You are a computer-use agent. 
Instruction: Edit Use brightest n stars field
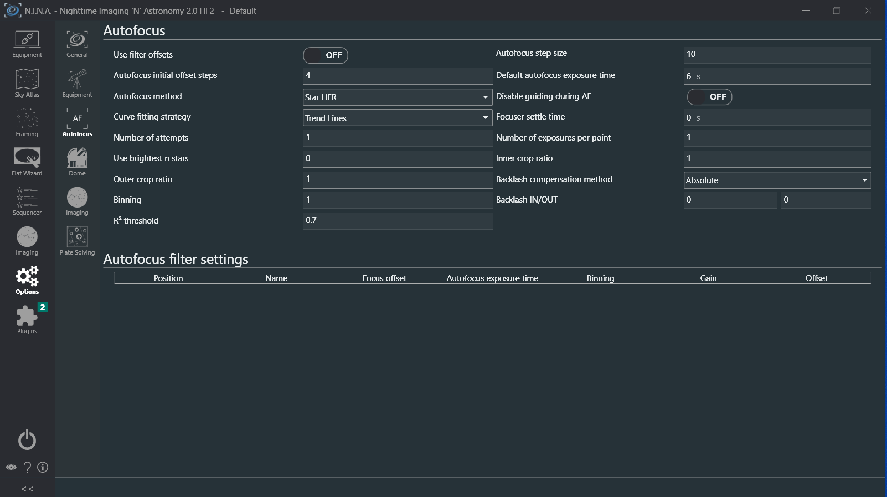coord(398,159)
